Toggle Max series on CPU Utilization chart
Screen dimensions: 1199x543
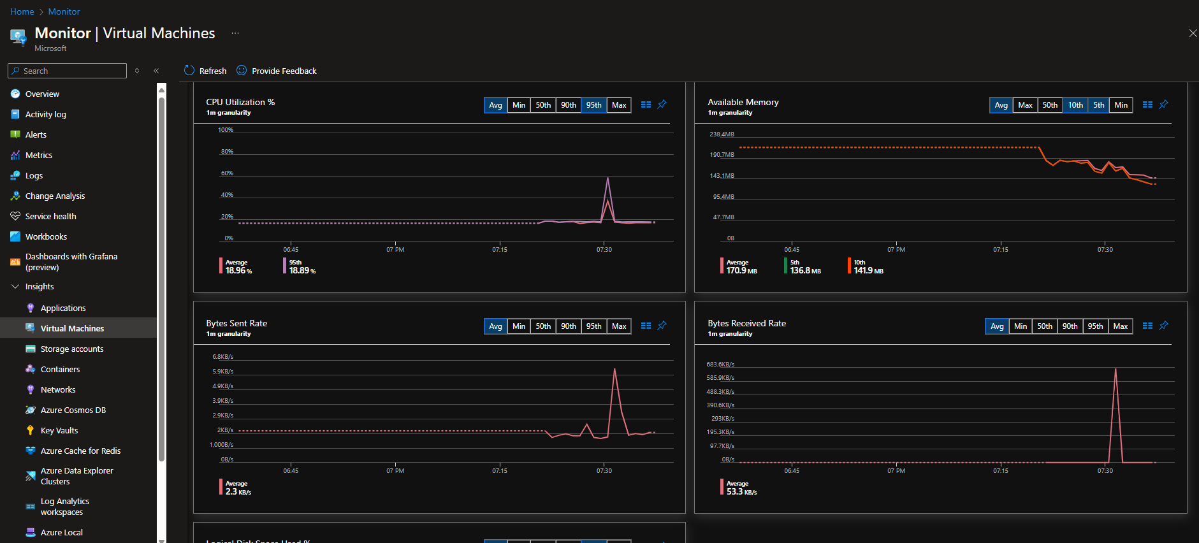(619, 105)
